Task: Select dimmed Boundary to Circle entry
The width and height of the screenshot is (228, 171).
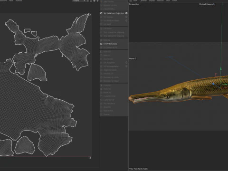Action: coord(111,77)
